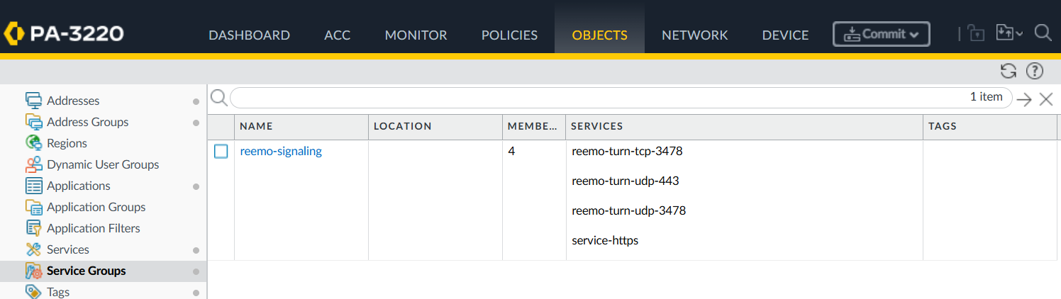Open the Commit dropdown button
1061x299 pixels.
(881, 34)
